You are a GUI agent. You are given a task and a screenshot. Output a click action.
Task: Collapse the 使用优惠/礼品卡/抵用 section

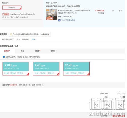20,46
